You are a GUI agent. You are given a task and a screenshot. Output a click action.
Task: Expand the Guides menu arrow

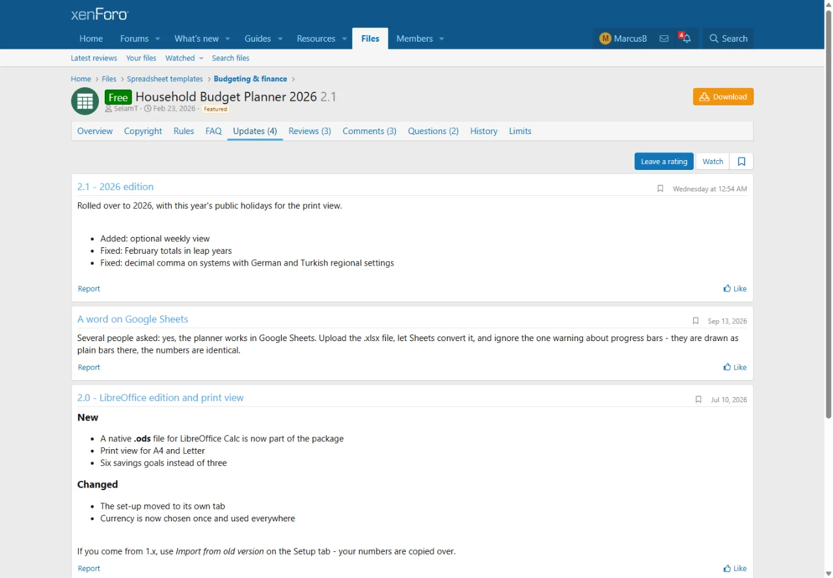(x=280, y=39)
